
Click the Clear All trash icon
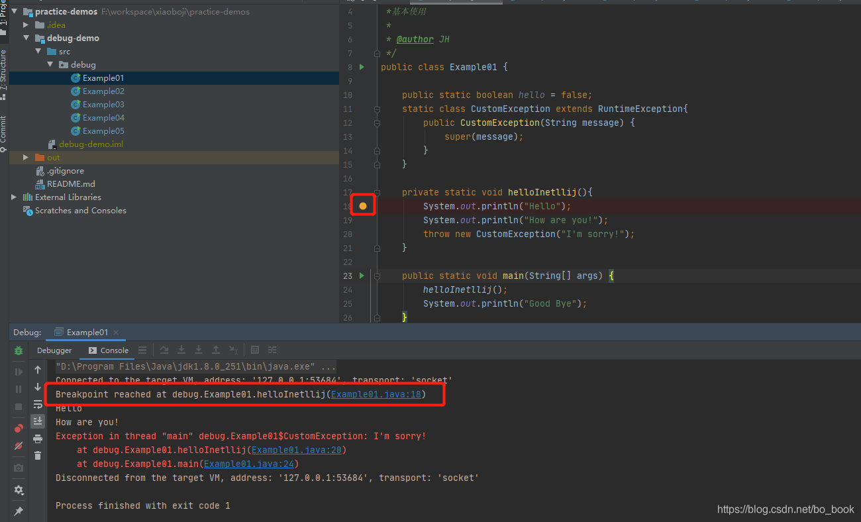(38, 455)
